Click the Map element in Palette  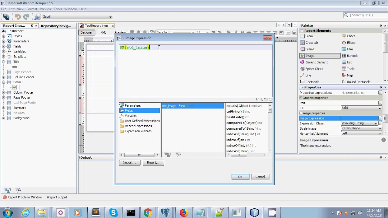350,75
